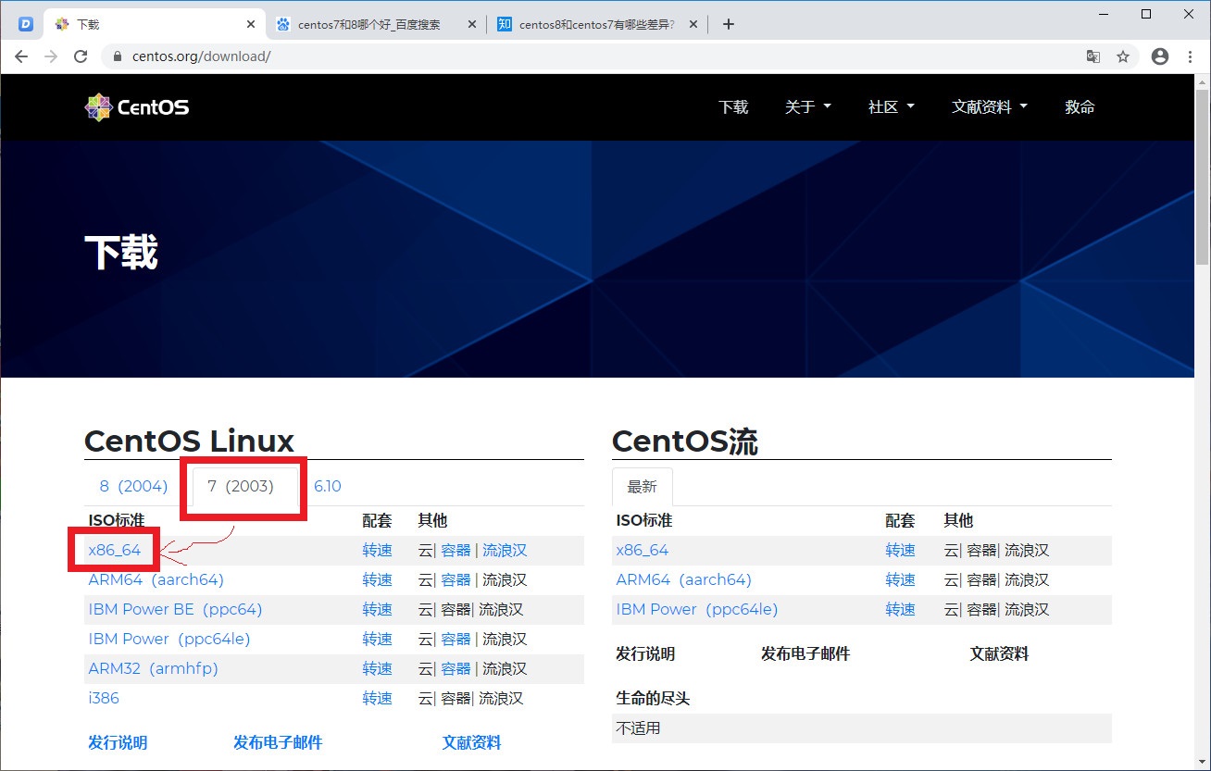Click the i386 ISO link
The width and height of the screenshot is (1211, 771).
click(104, 698)
